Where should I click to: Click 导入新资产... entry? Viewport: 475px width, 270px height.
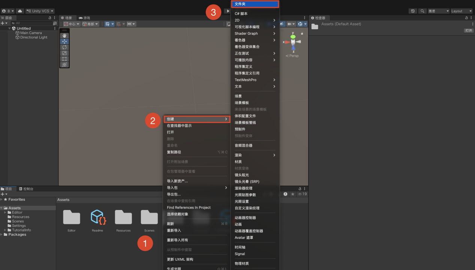coord(196,181)
